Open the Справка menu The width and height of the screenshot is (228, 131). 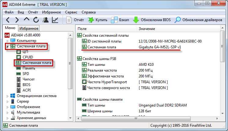click(x=89, y=12)
